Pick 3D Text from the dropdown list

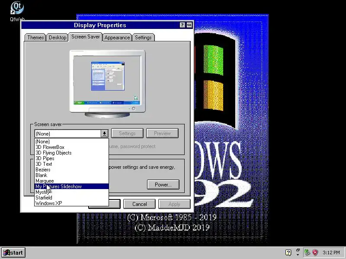click(x=71, y=164)
